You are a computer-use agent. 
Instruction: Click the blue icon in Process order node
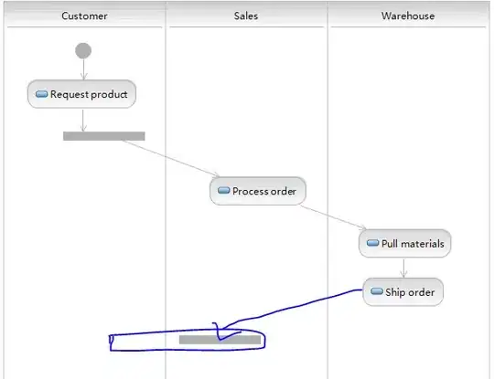tap(224, 190)
